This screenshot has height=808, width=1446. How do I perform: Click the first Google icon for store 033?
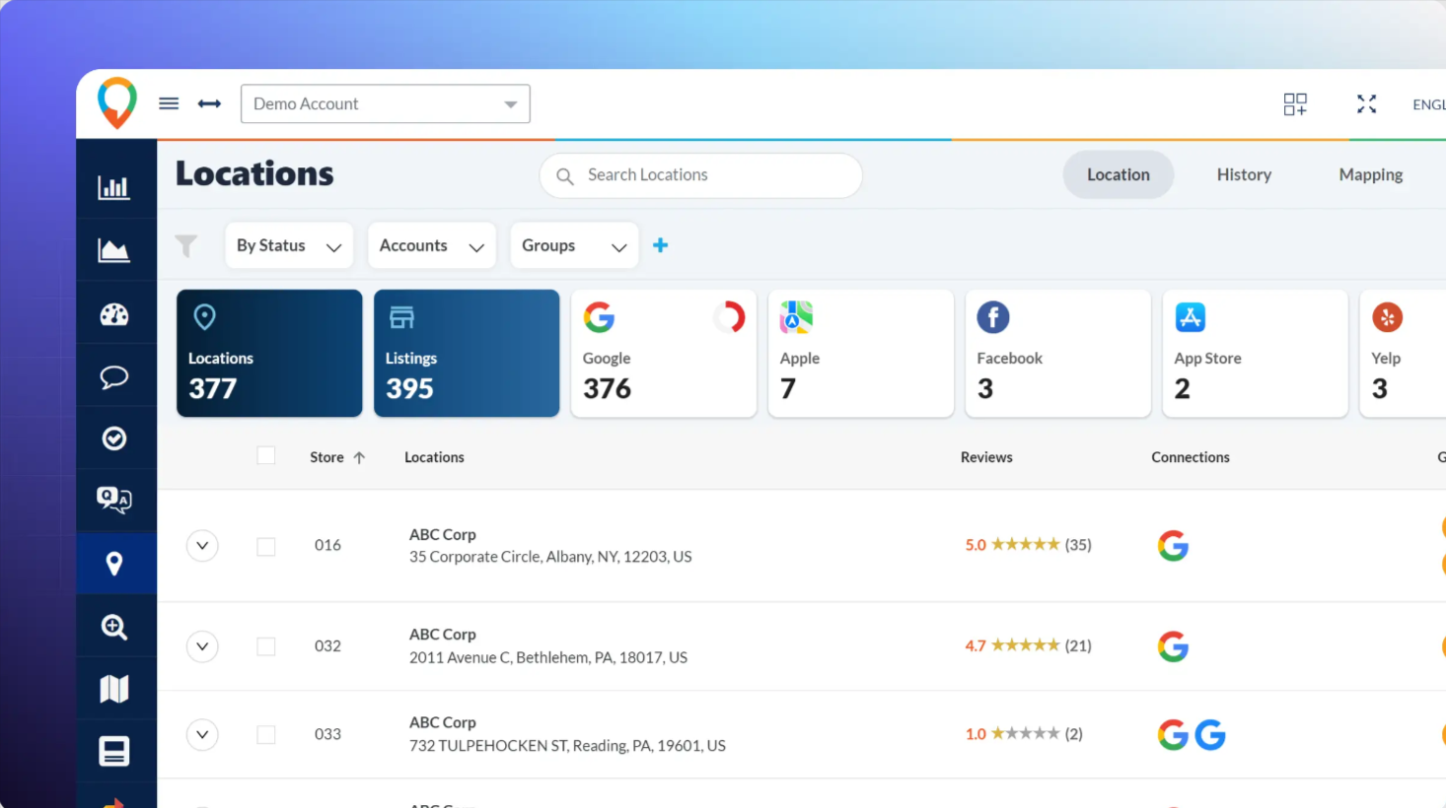(x=1173, y=735)
